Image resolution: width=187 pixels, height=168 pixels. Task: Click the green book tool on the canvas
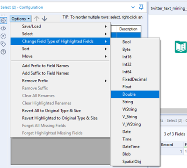point(181,47)
